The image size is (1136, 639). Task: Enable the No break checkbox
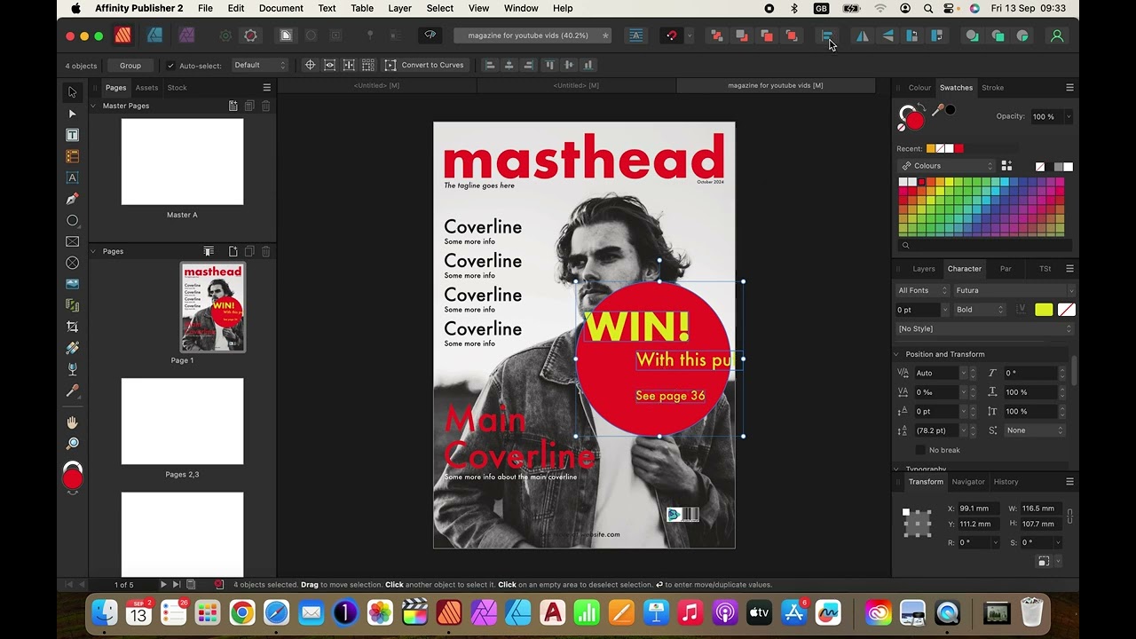[x=920, y=450]
